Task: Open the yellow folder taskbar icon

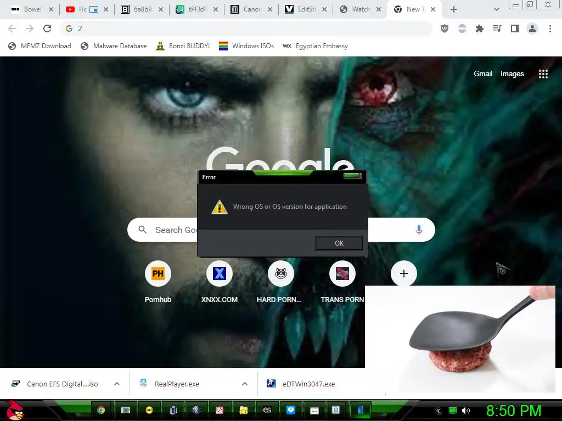Action: (x=243, y=410)
